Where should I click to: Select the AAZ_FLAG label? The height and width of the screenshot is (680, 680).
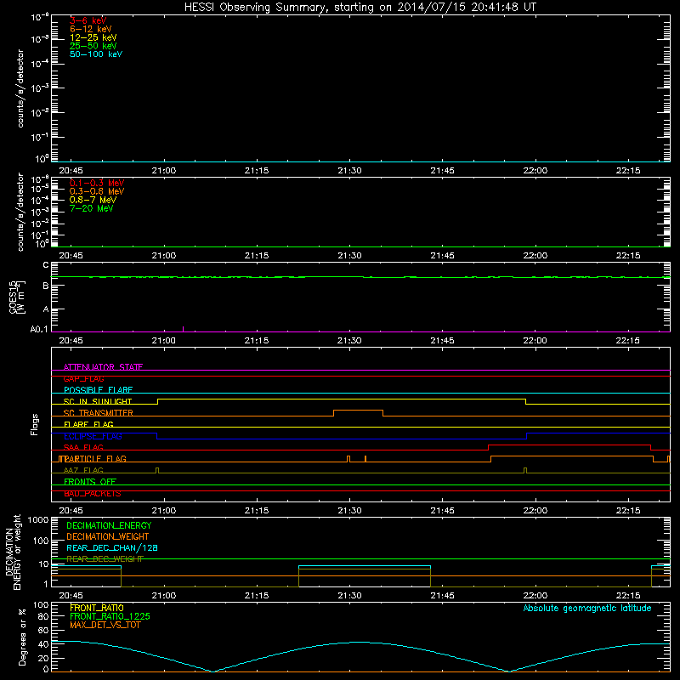pos(83,470)
